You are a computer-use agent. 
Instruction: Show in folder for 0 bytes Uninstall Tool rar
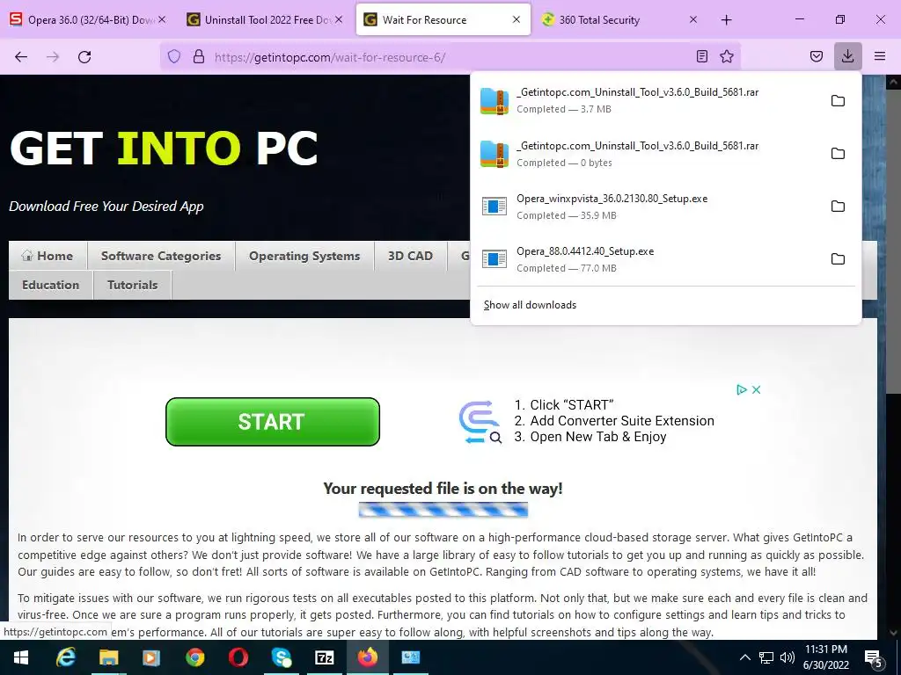click(x=838, y=154)
